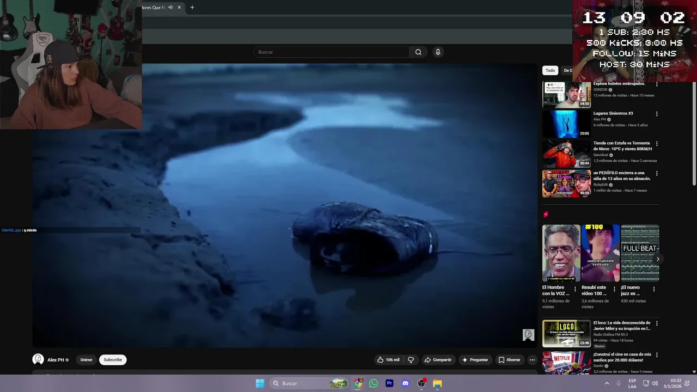Like the video with 106 mil
The width and height of the screenshot is (697, 392).
pos(388,360)
